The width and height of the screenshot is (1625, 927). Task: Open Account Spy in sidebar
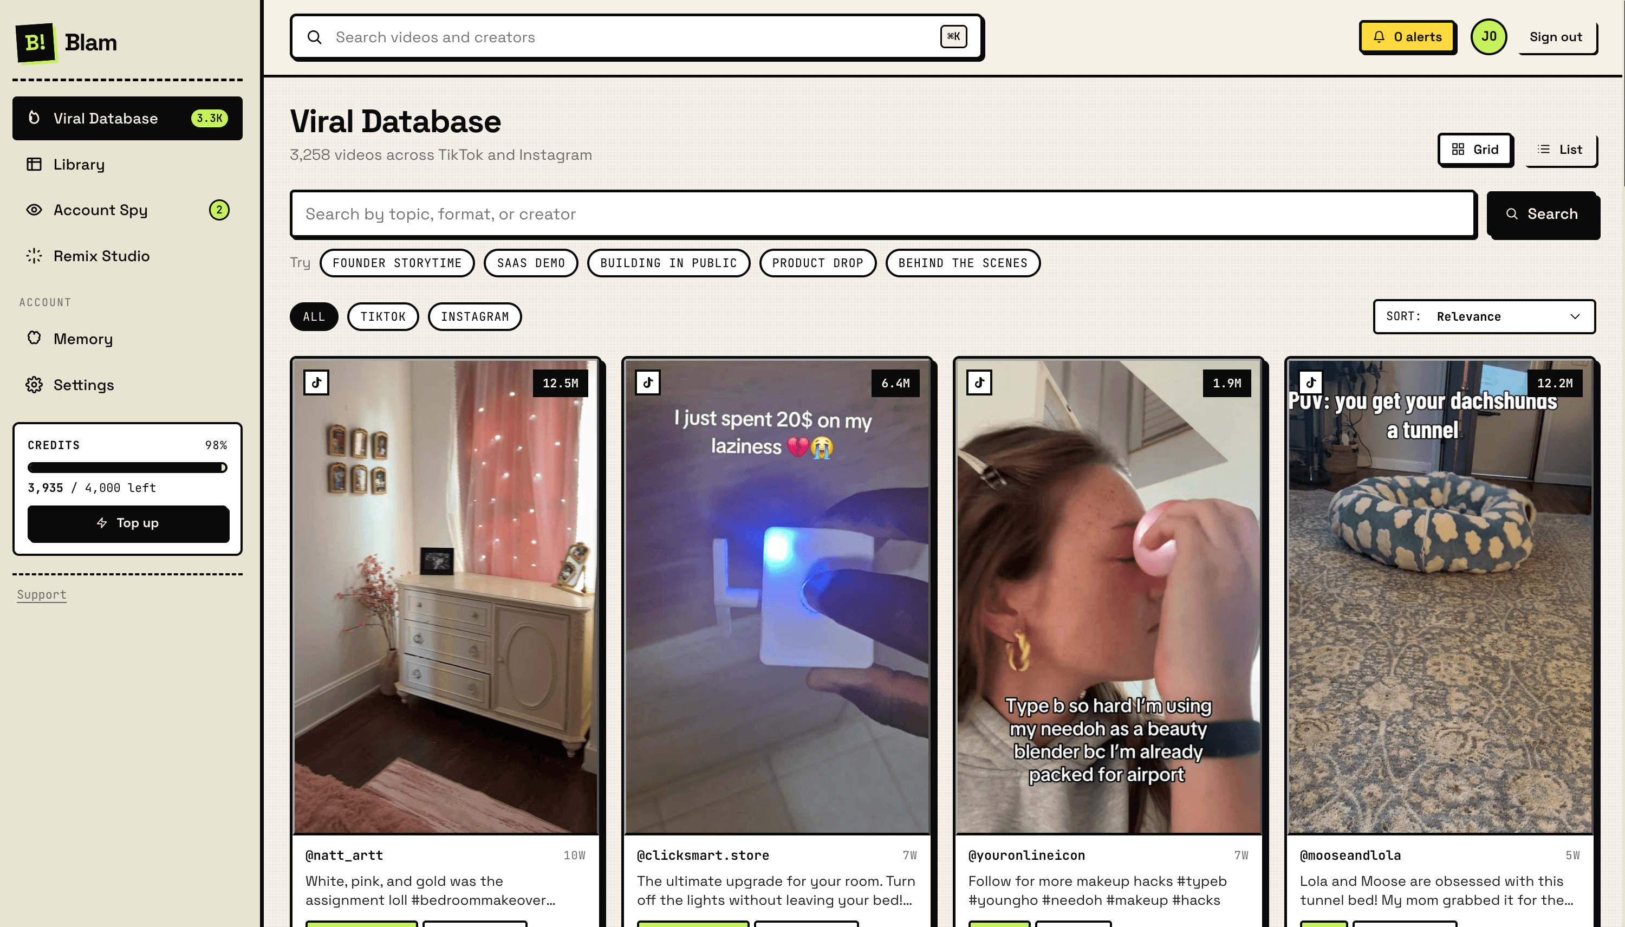(127, 210)
